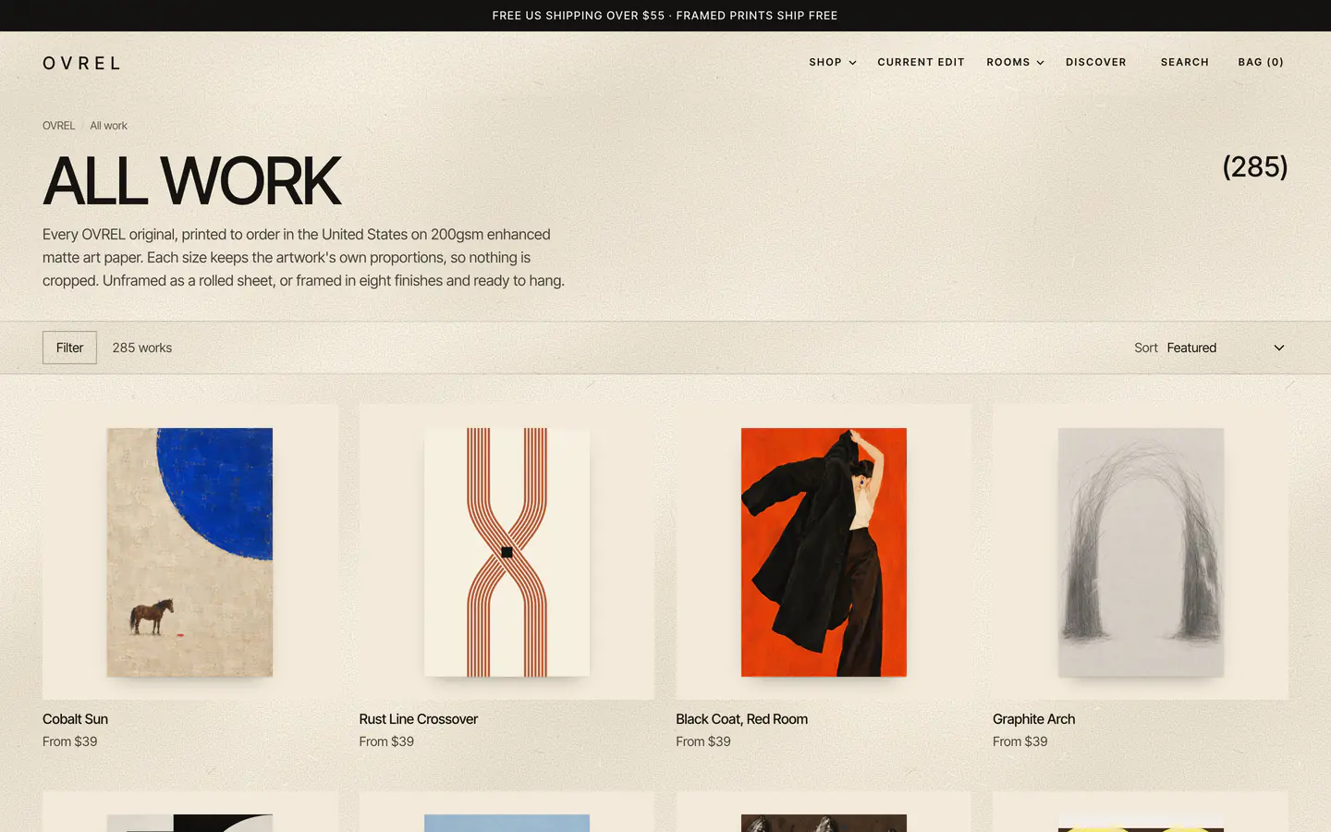Click the From $39 price under Cobalt Sun
Screen dimensions: 1331x832
tap(69, 741)
